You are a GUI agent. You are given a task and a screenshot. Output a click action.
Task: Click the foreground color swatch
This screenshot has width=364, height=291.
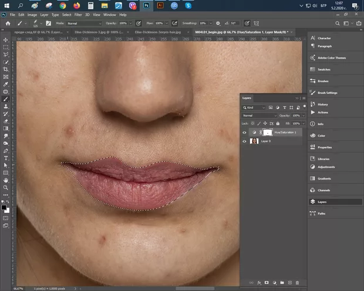pyautogui.click(x=4, y=207)
